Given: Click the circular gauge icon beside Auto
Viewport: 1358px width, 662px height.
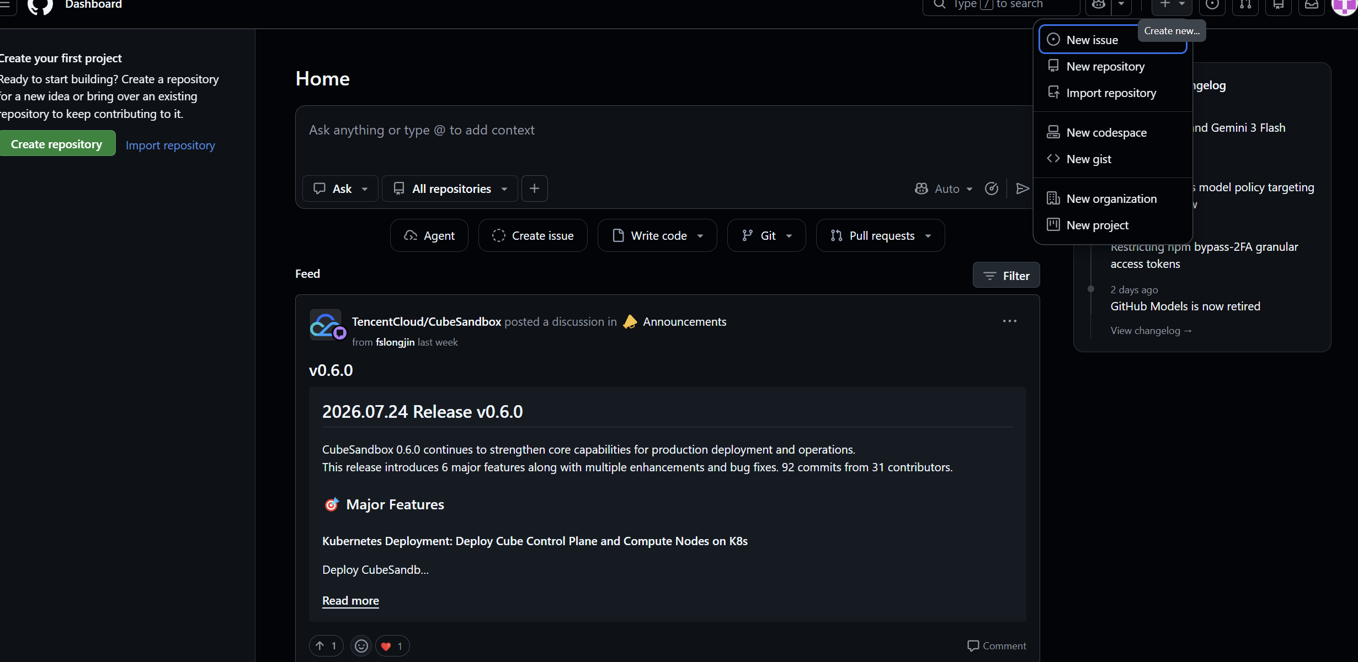Looking at the screenshot, I should 992,189.
